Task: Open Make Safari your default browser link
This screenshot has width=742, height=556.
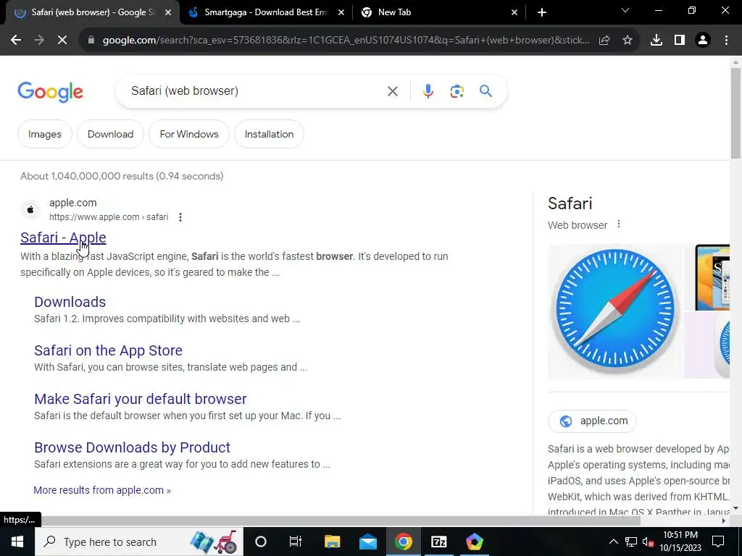Action: point(140,399)
